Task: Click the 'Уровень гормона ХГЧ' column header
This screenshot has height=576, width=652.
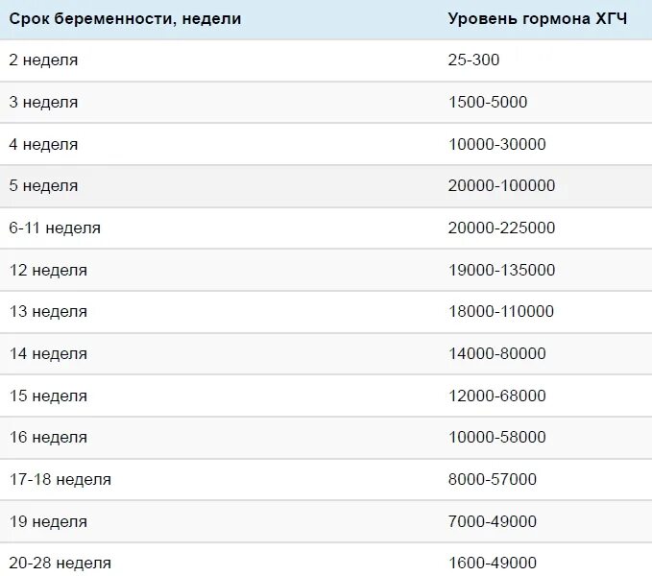Action: [537, 19]
